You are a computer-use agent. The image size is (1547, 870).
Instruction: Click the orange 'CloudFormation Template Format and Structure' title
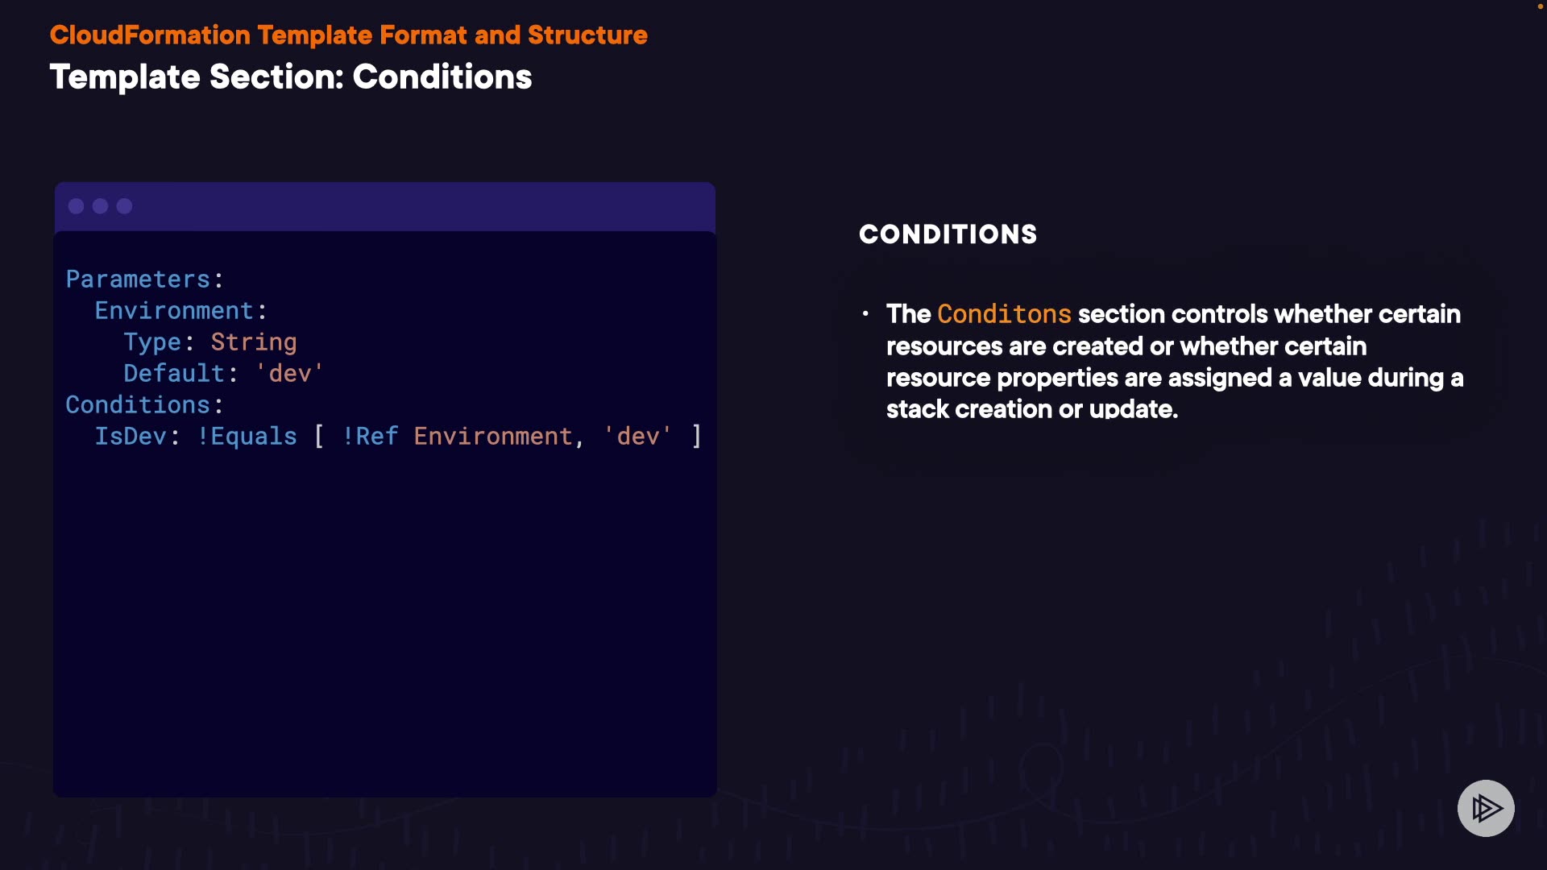pos(348,35)
